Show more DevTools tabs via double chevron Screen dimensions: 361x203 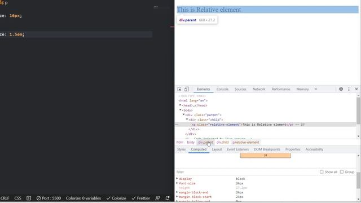[316, 89]
